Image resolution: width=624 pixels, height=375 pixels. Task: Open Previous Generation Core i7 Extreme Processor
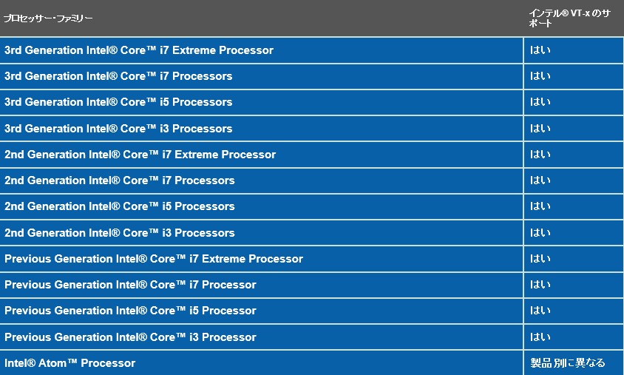point(154,259)
